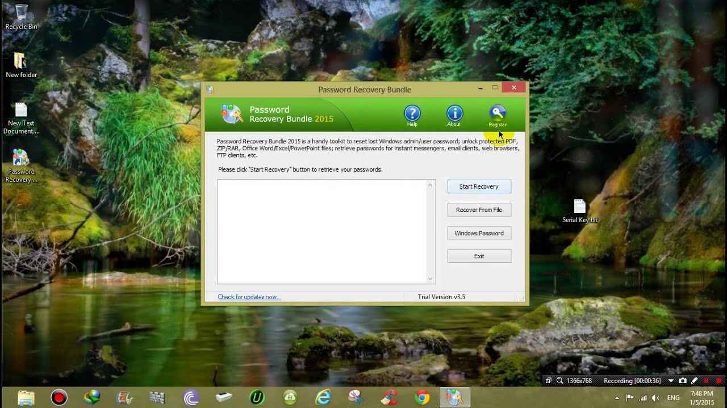Open the Snipping Tool taskbar icon
The image size is (727, 408).
[x=356, y=398]
